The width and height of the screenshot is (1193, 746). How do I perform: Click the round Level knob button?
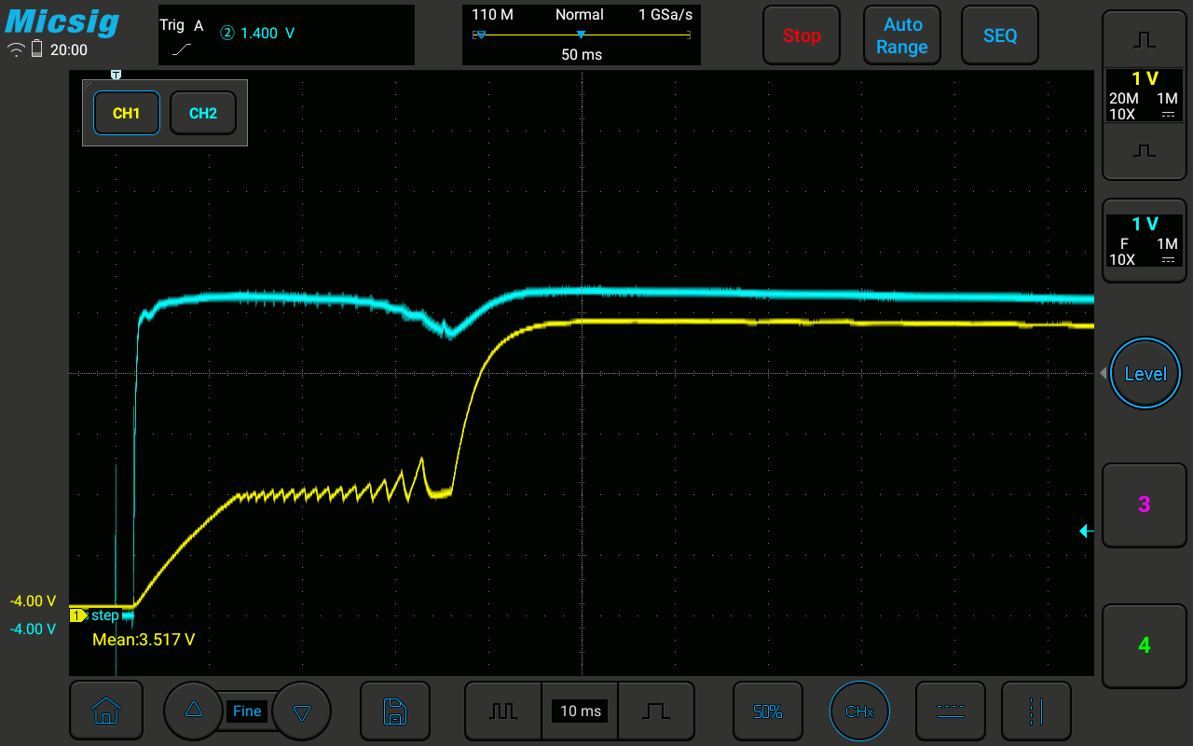pyautogui.click(x=1145, y=374)
